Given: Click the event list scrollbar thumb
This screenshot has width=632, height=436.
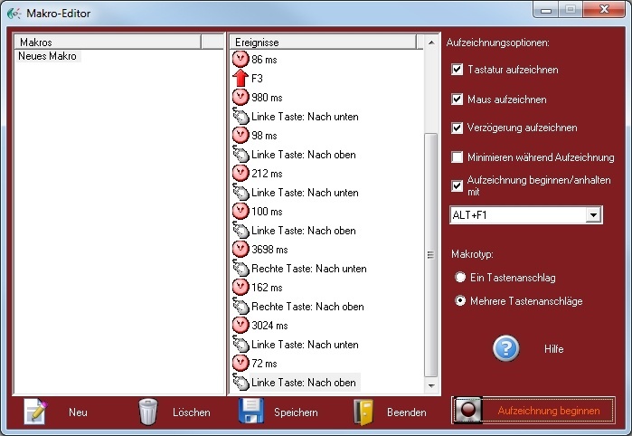Looking at the screenshot, I should click(431, 255).
